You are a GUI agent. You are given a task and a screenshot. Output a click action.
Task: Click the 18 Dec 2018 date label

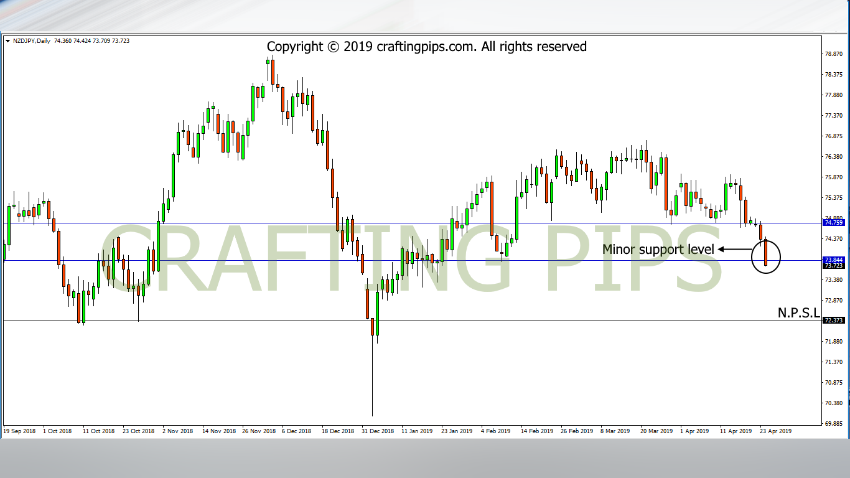click(337, 431)
